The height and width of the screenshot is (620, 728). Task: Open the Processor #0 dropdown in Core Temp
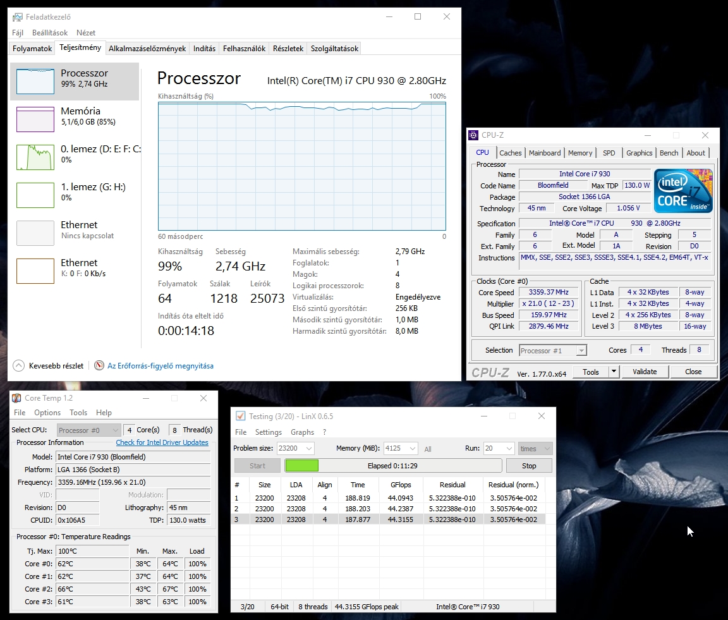pyautogui.click(x=88, y=430)
